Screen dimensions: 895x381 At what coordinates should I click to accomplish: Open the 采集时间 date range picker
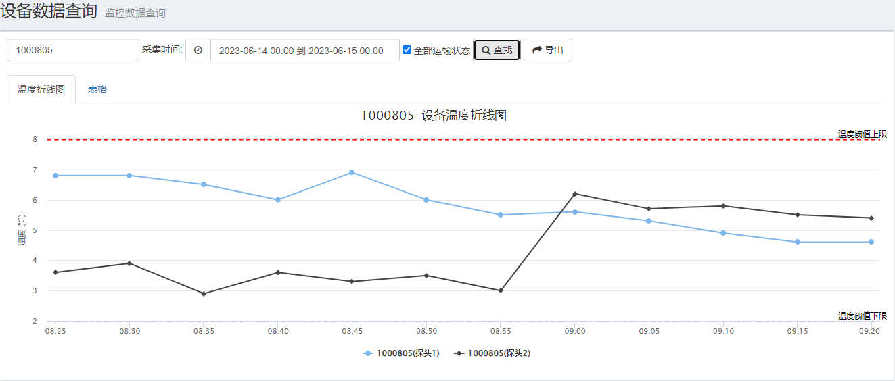coord(304,51)
